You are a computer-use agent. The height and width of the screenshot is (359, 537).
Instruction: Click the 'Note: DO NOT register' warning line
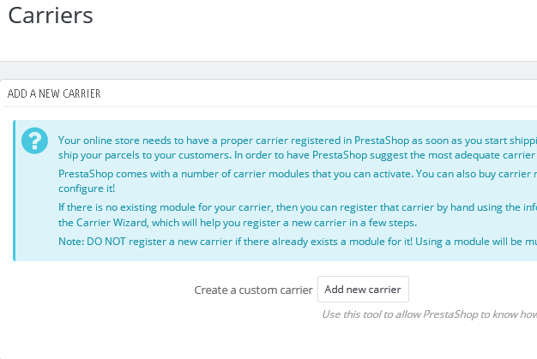click(x=298, y=242)
